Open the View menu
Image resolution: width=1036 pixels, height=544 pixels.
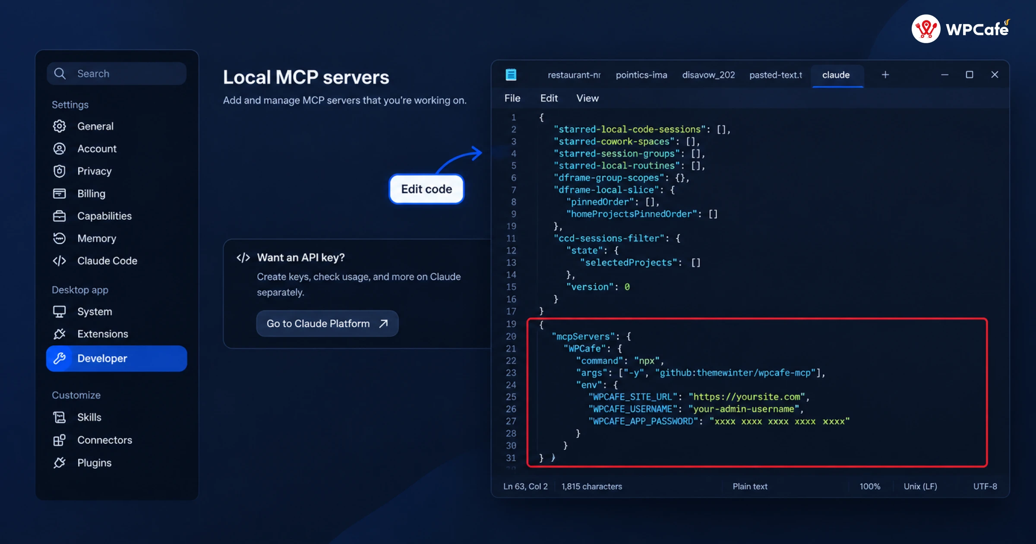(x=587, y=98)
